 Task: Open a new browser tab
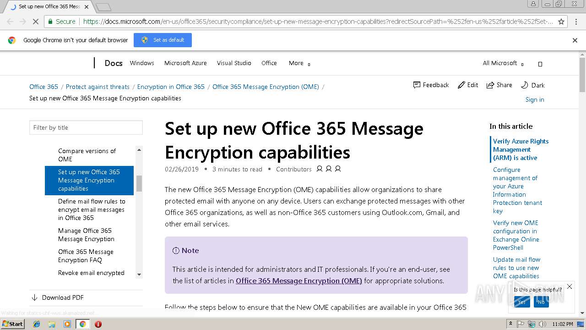103,7
